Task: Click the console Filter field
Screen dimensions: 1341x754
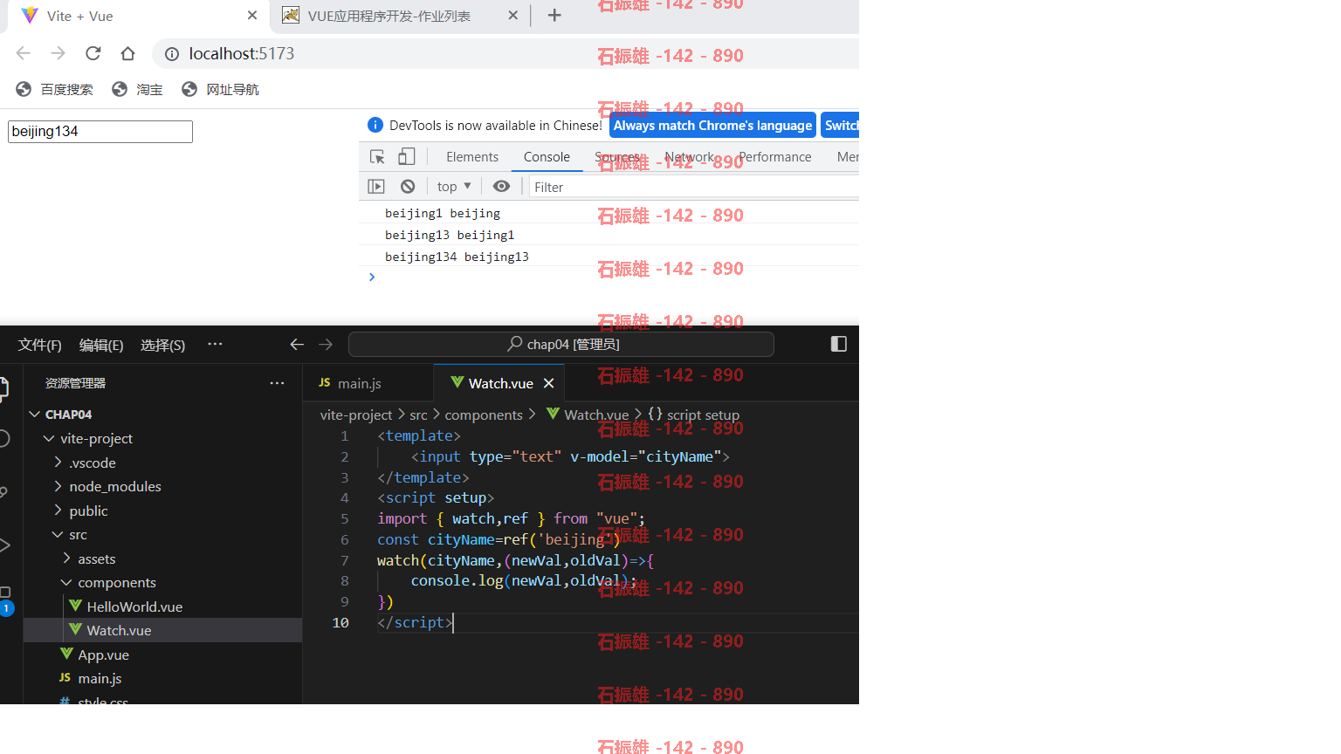Action: point(694,187)
